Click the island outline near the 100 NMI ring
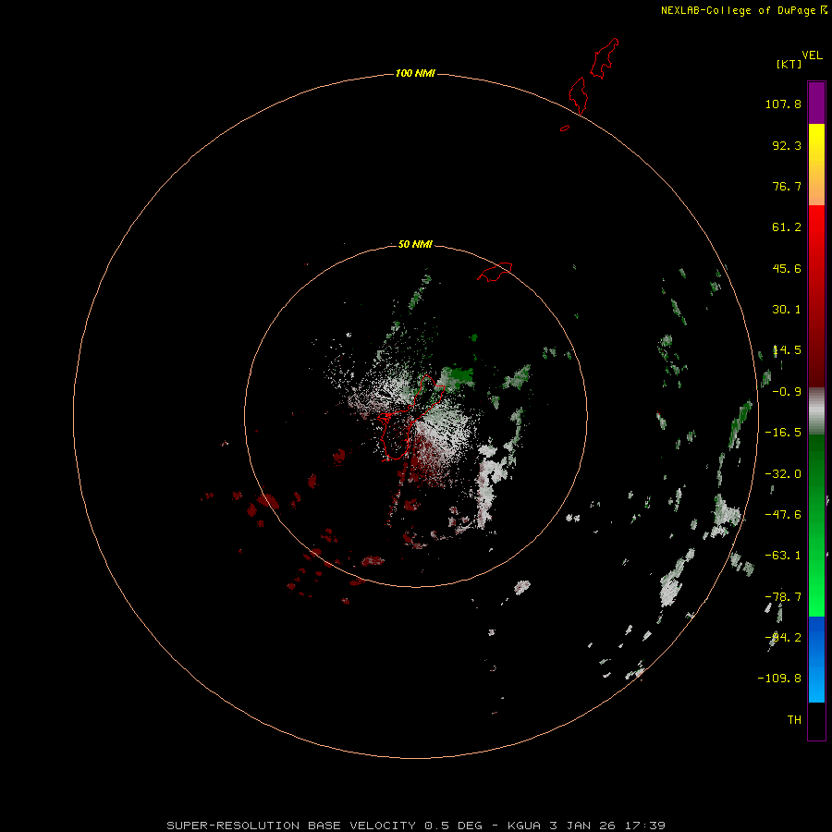The width and height of the screenshot is (832, 832). (579, 95)
